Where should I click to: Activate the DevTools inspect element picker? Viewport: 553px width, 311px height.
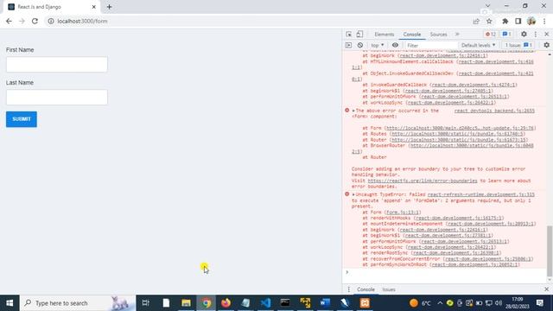coord(348,35)
